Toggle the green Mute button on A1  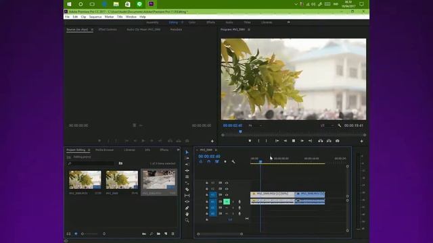point(227,201)
